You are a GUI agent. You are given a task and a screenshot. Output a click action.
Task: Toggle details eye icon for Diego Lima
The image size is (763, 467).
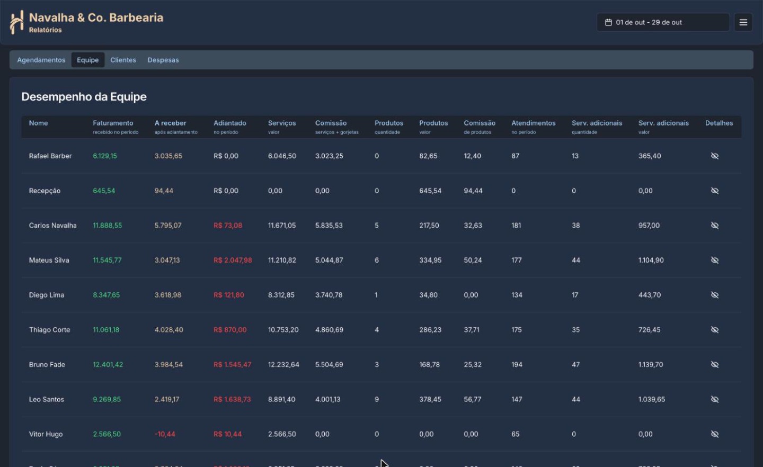click(x=715, y=295)
